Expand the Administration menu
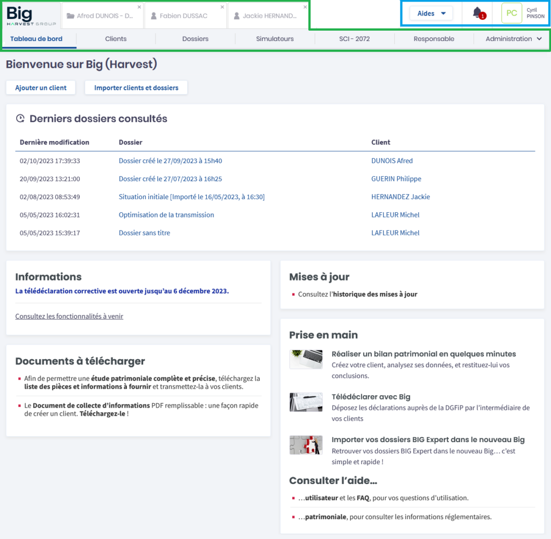Viewport: 551px width, 539px height. [513, 39]
